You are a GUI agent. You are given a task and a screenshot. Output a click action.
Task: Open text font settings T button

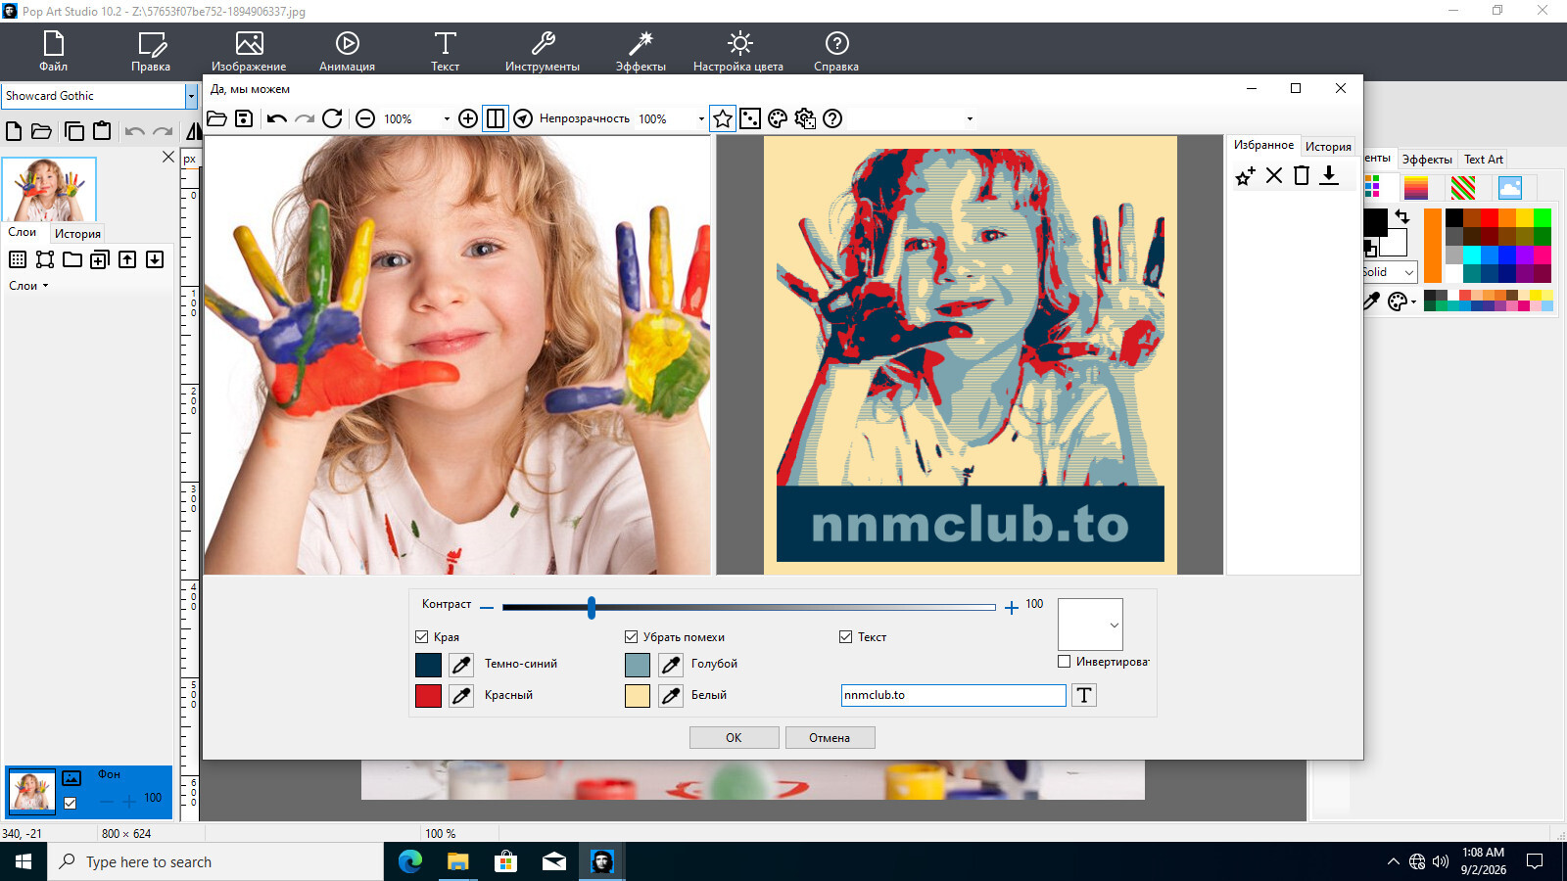click(1084, 695)
